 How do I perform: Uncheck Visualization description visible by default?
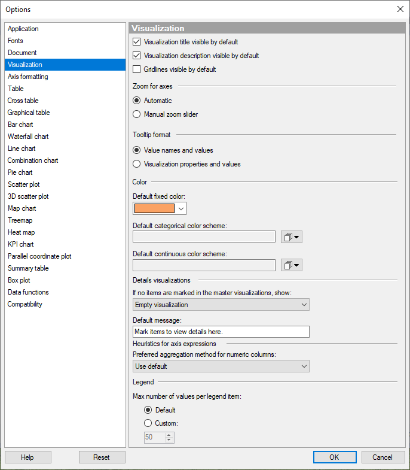click(137, 56)
